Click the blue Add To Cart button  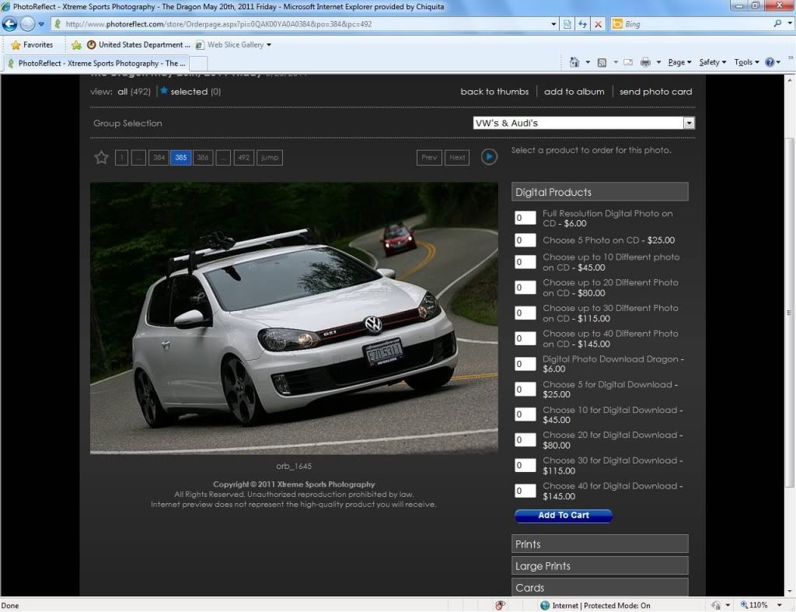(564, 516)
